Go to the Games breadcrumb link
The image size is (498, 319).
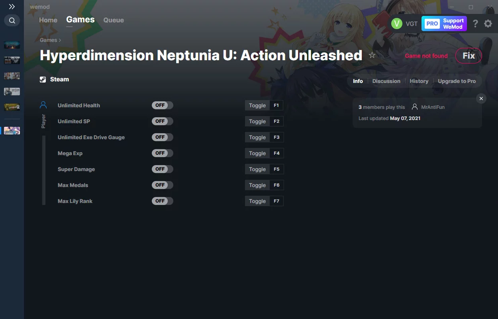(48, 40)
